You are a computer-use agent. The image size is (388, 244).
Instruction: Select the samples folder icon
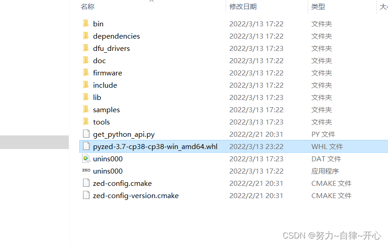pyautogui.click(x=86, y=110)
